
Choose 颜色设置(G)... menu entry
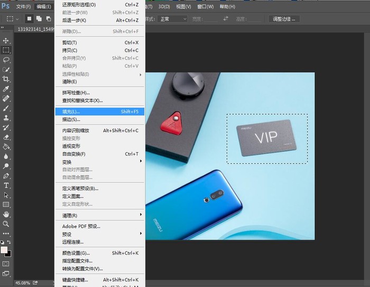(100, 253)
